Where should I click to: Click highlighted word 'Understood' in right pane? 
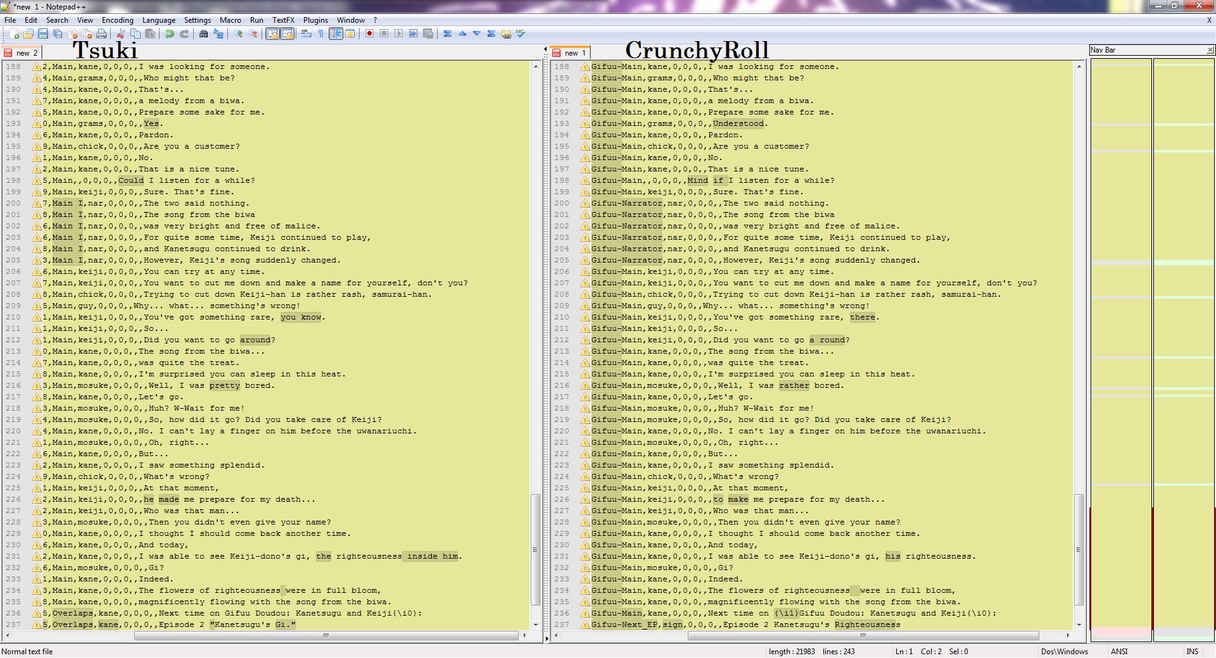[x=738, y=123]
